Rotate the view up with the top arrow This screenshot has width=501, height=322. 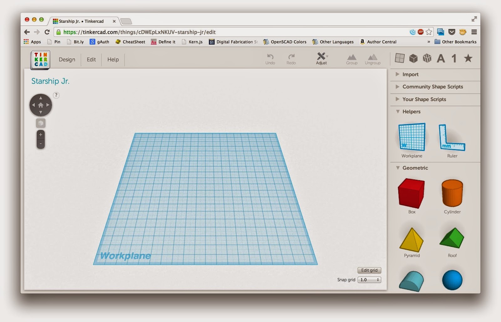(x=41, y=98)
